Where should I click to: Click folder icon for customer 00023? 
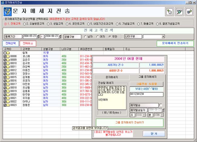(8, 105)
